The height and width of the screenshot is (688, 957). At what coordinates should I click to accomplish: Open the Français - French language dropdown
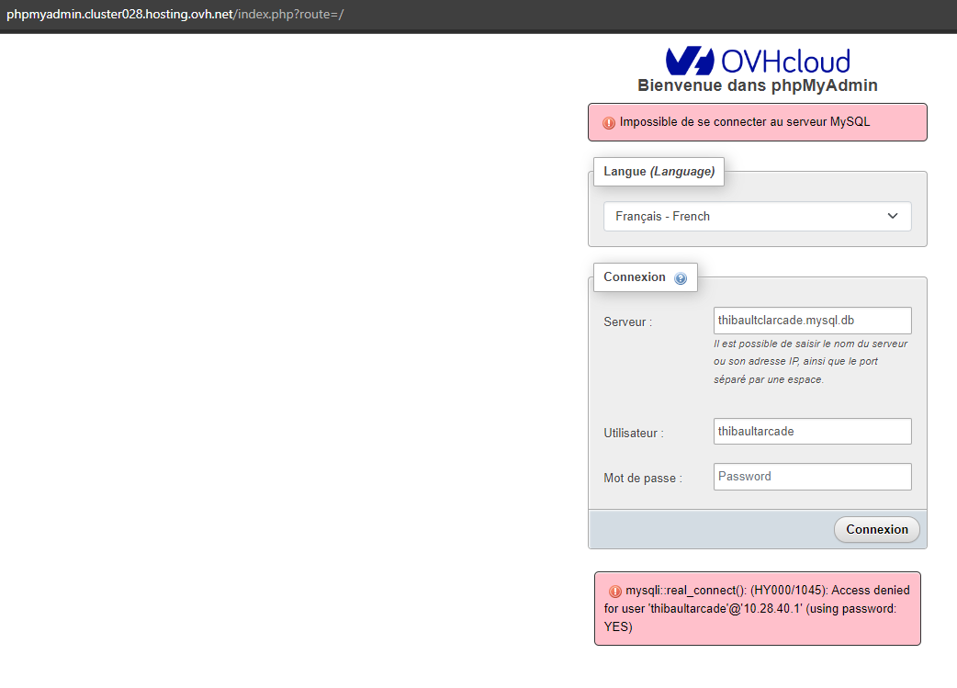758,216
